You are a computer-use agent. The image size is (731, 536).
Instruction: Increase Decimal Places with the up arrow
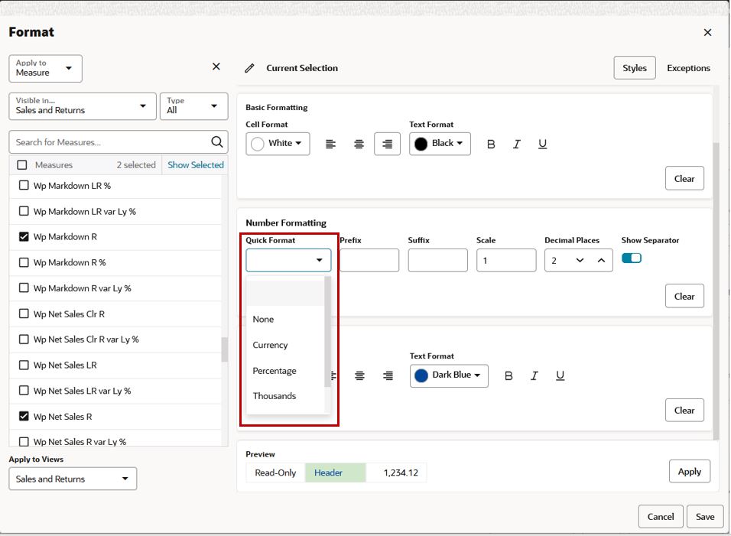click(602, 261)
